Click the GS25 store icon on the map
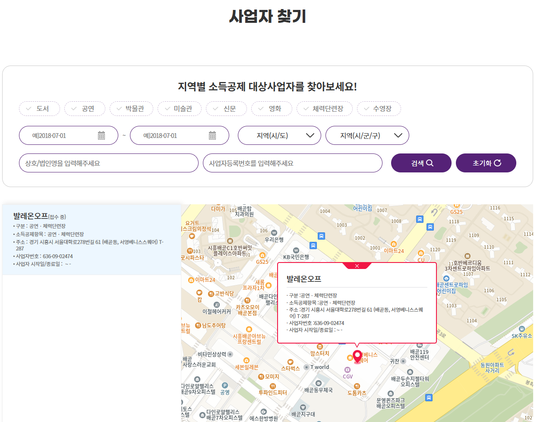 point(262,255)
